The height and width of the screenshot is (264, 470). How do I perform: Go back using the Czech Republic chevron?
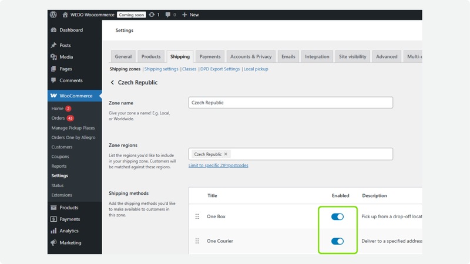pos(112,83)
